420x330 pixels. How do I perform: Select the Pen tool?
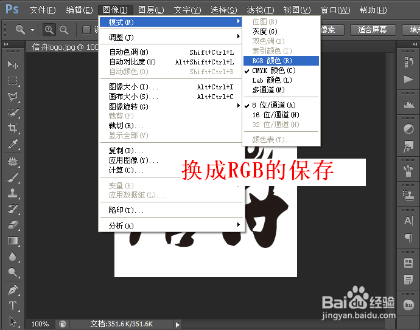tap(13, 290)
